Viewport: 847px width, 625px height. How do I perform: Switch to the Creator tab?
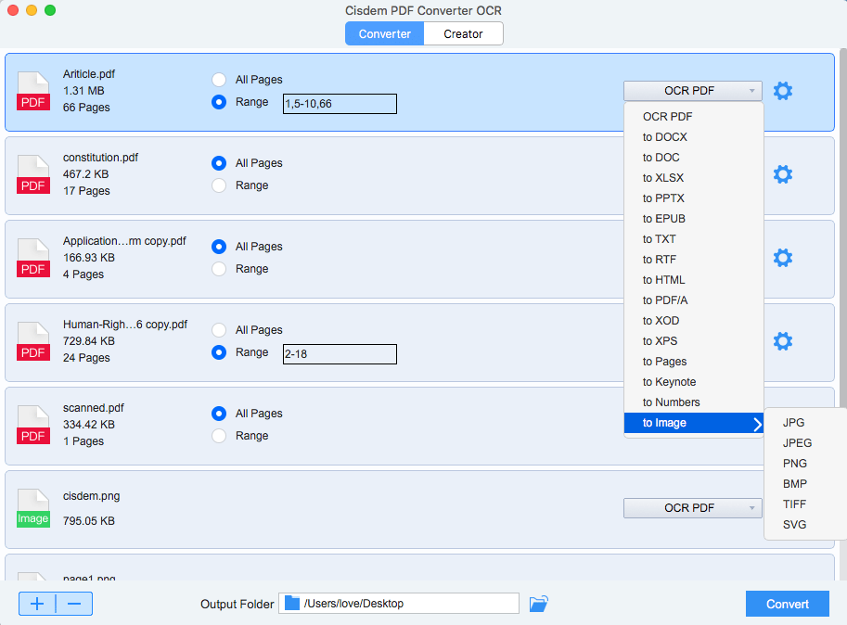pyautogui.click(x=463, y=34)
